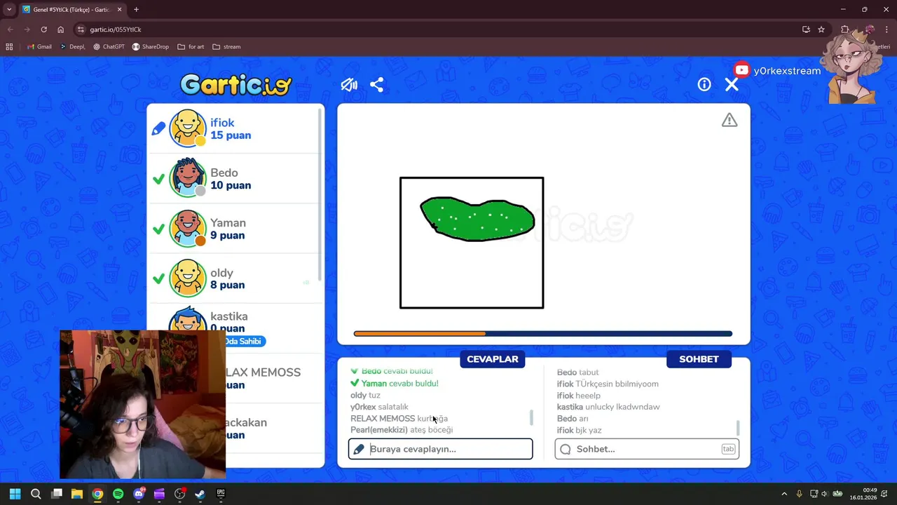This screenshot has width=897, height=505.
Task: Open Chrome apps grid in bookmarks bar
Action: [9, 47]
